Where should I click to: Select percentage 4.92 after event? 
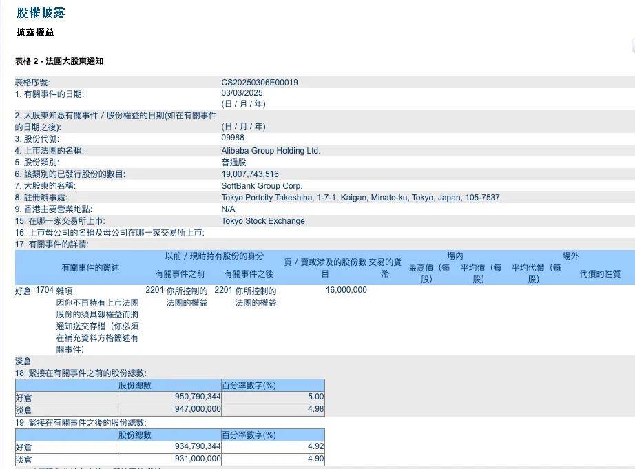[x=316, y=446]
